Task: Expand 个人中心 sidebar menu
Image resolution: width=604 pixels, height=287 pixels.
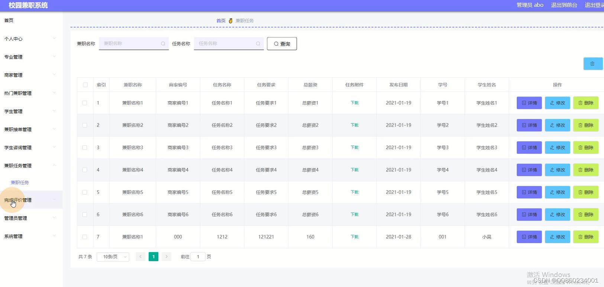Action: click(31, 39)
